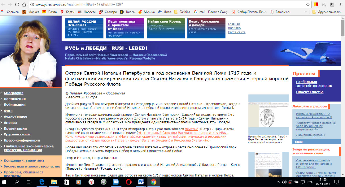Open Достижения in the left menu
This screenshot has width=345, height=187.
click(x=15, y=99)
